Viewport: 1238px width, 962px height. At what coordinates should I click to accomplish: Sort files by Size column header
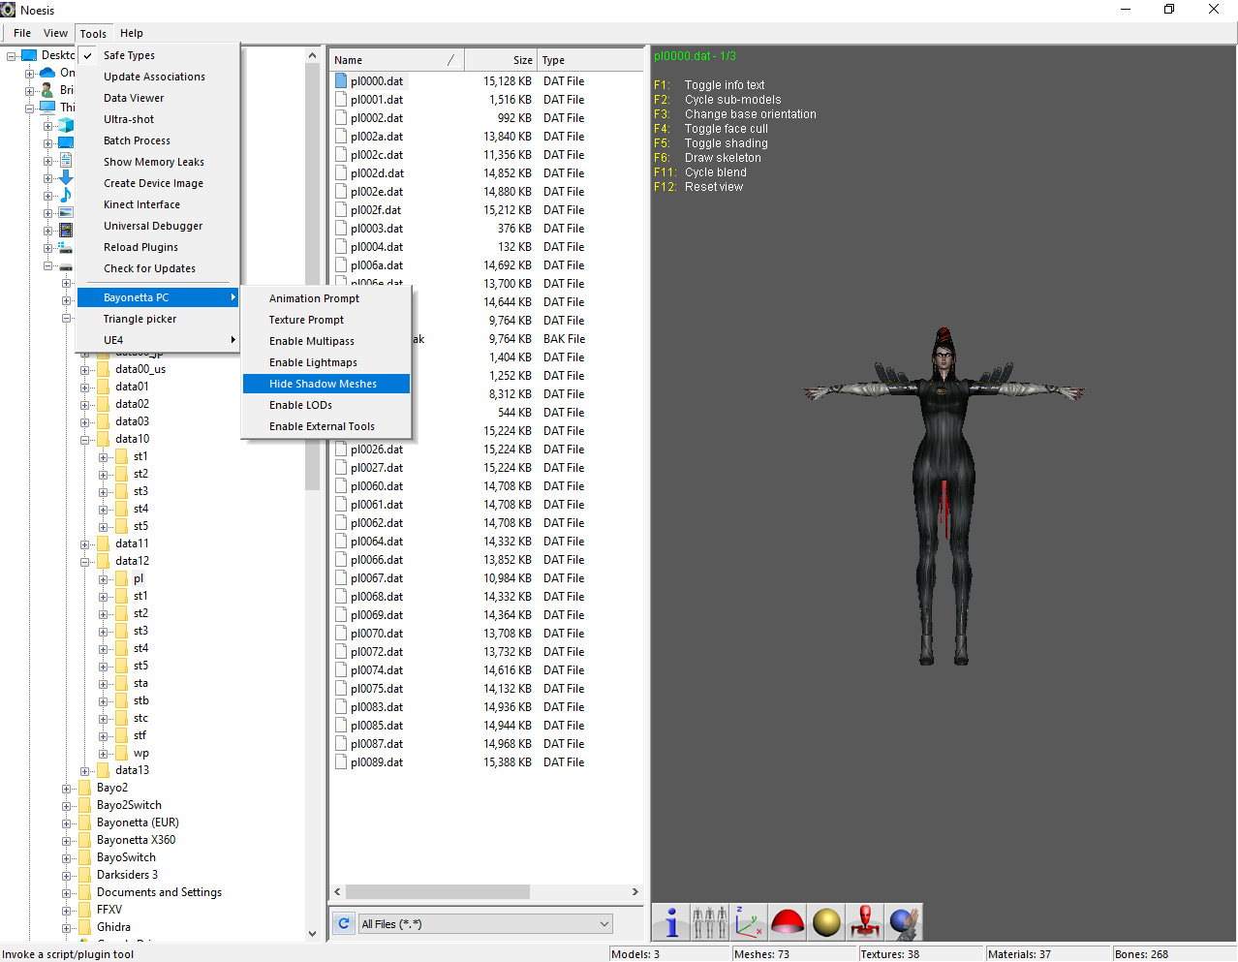[x=501, y=60]
